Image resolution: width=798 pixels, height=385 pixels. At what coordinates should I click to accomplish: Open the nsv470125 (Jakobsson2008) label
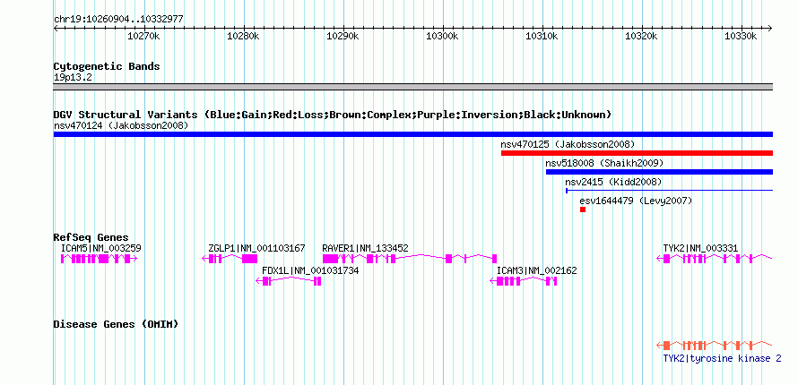pyautogui.click(x=568, y=144)
